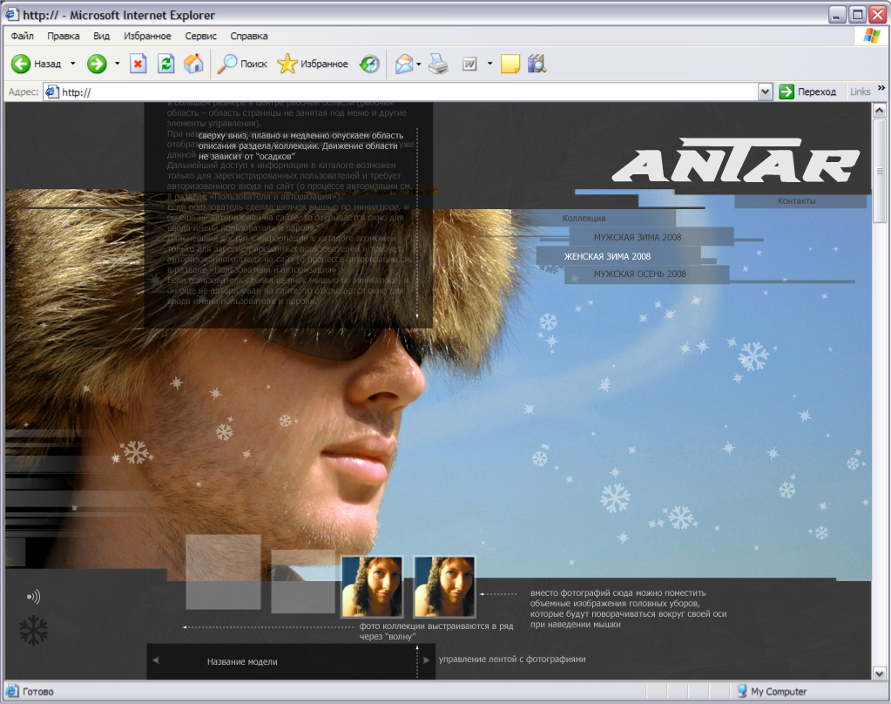Viewport: 891px width, 704px height.
Task: Click the Print page icon
Action: pyautogui.click(x=438, y=63)
